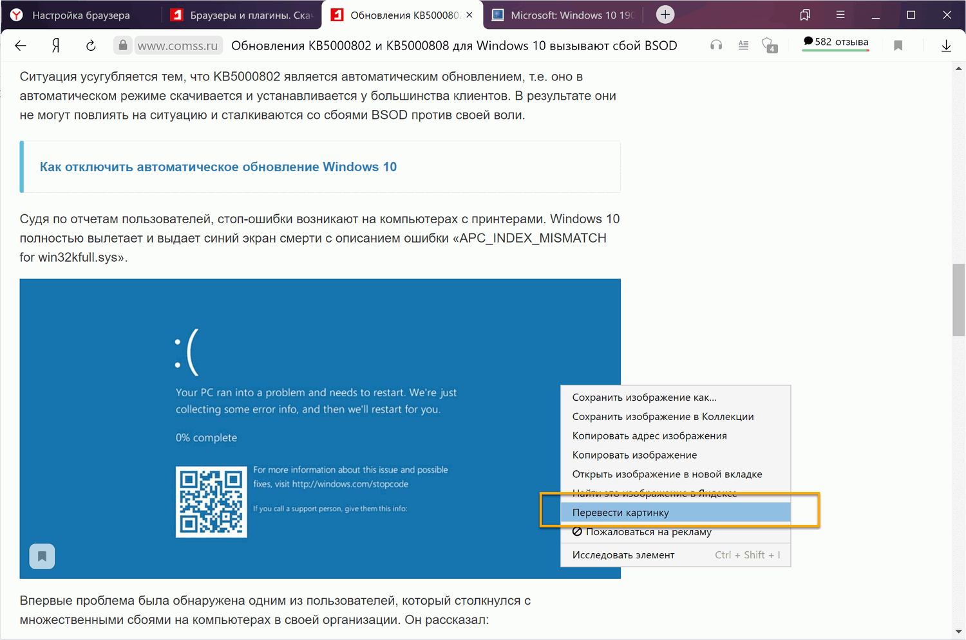Open the side panel bookmarks icon in the title bar
Screen dimensions: 966x640
pyautogui.click(x=805, y=15)
